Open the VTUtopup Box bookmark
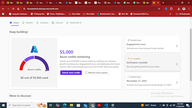192x108 pixels. pos(38,14)
